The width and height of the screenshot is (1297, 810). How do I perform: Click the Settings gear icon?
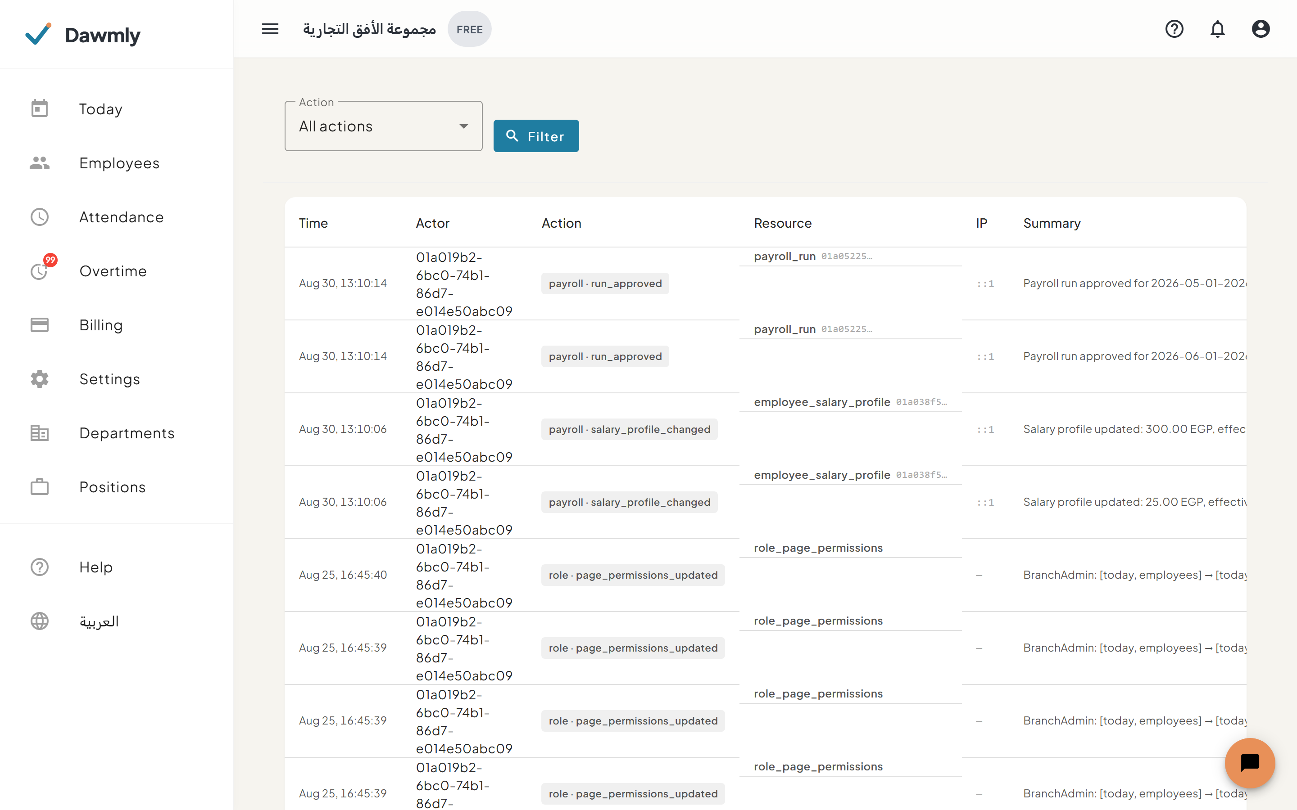tap(40, 379)
